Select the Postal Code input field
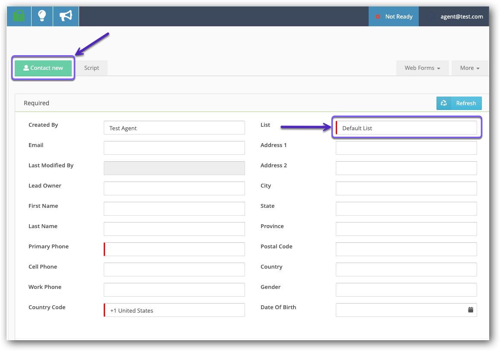 406,249
